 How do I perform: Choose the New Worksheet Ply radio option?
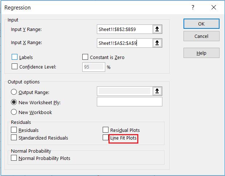tap(14, 102)
